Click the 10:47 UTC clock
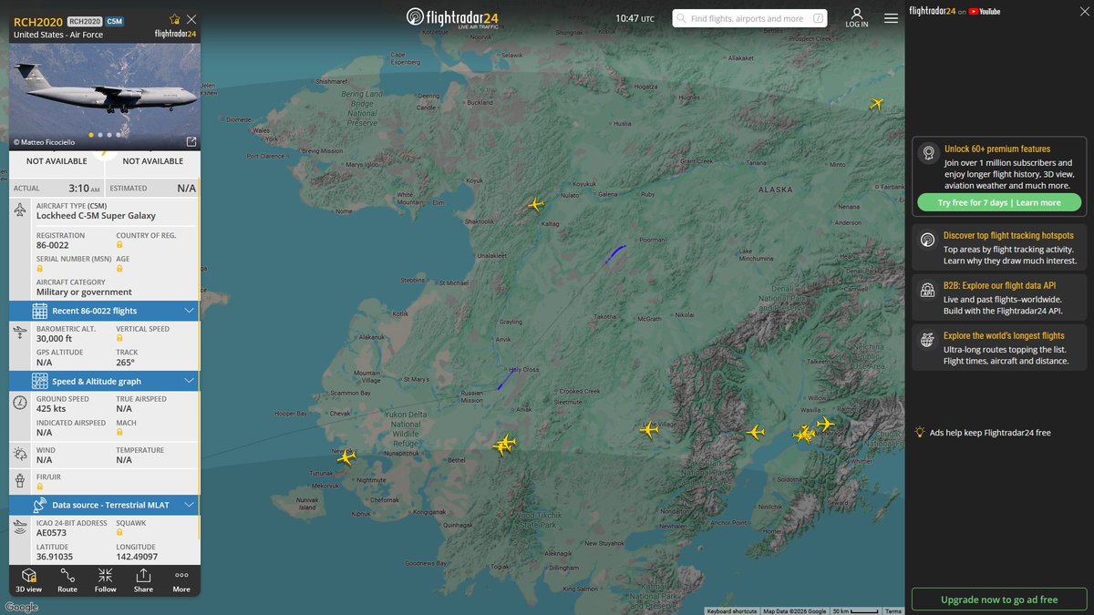This screenshot has height=615, width=1094. (635, 18)
